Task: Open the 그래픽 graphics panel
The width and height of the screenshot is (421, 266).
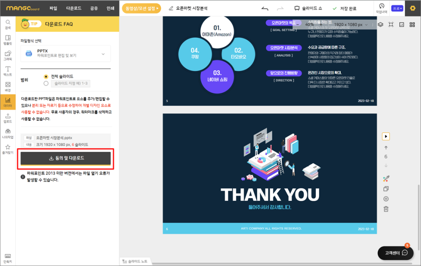Action: 8,55
